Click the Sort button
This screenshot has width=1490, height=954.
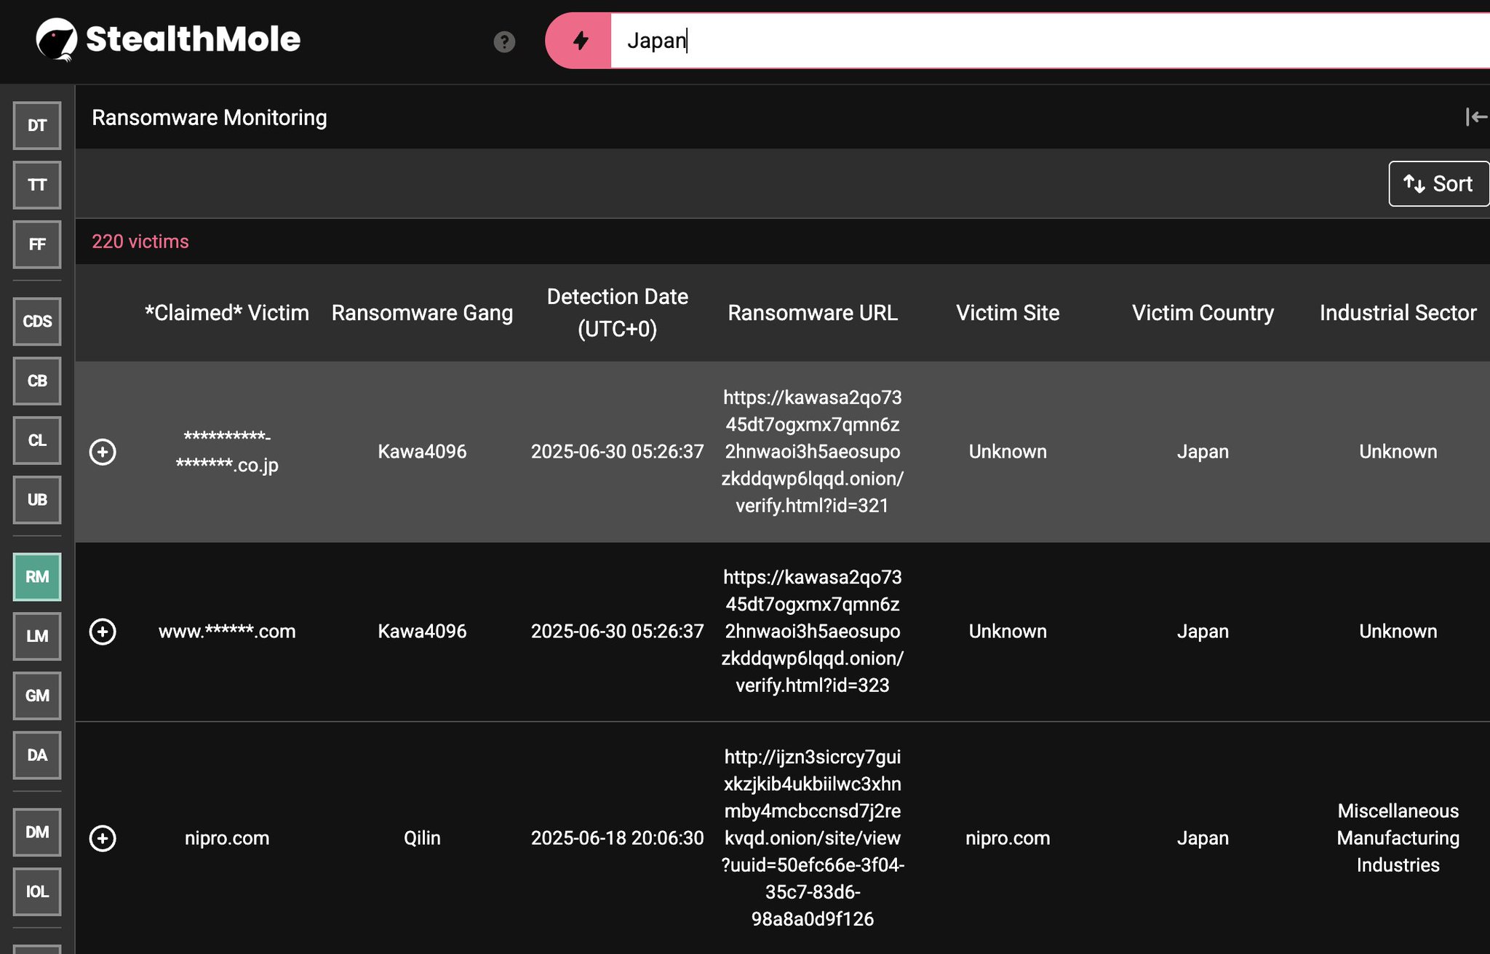(1438, 183)
